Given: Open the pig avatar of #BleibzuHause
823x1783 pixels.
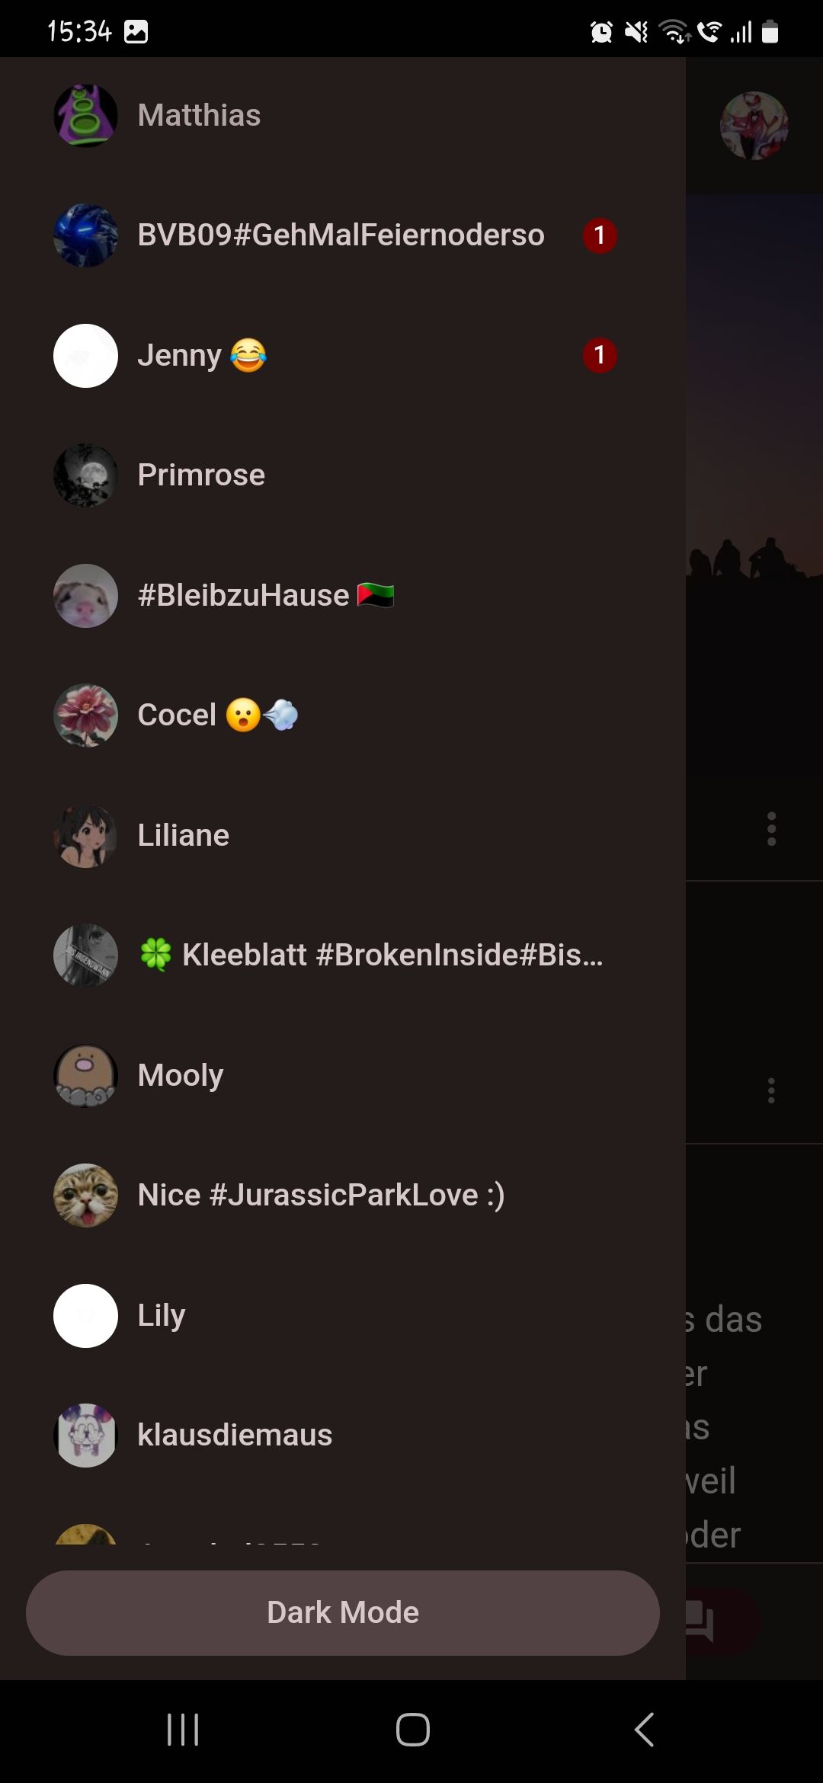Looking at the screenshot, I should (85, 595).
